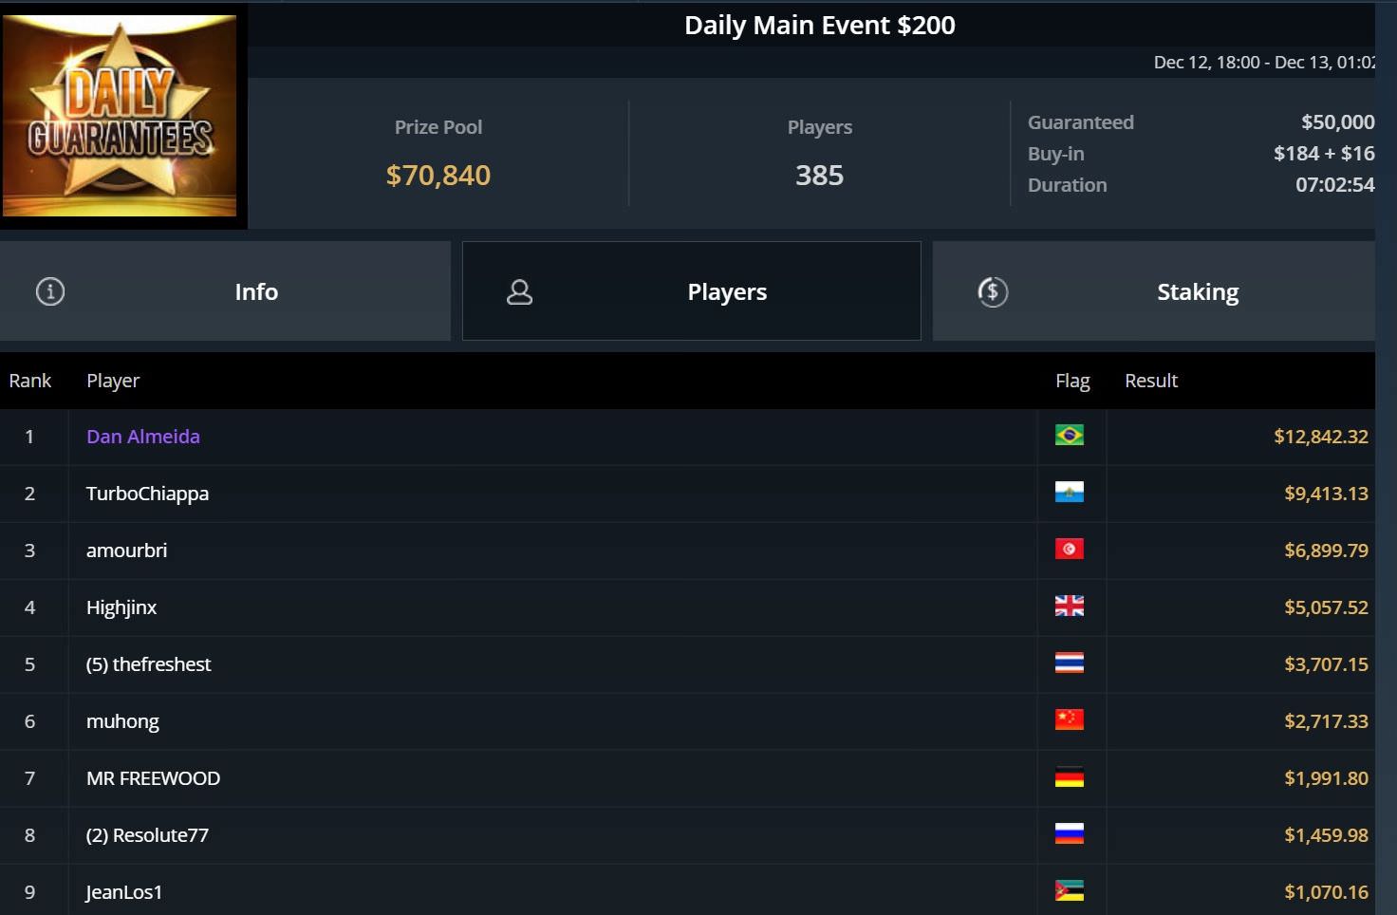Click the Russian flag beside Resolute77
The width and height of the screenshot is (1397, 915).
[x=1069, y=834]
